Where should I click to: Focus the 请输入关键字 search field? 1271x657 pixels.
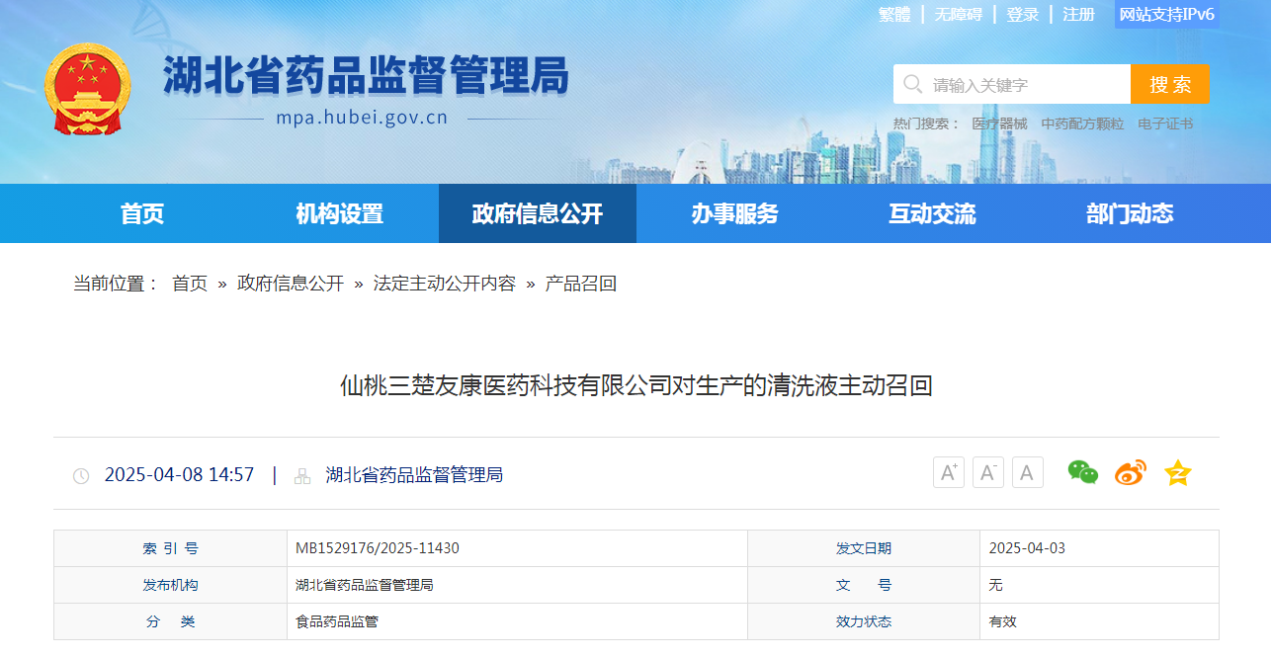1012,84
